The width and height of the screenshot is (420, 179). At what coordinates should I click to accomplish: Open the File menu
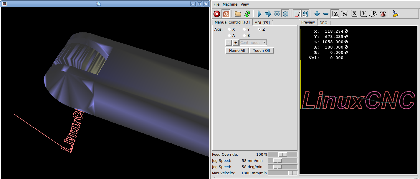216,4
